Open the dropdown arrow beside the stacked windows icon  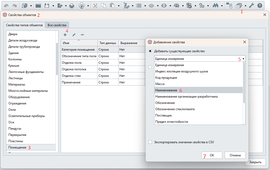[x=245, y=6]
